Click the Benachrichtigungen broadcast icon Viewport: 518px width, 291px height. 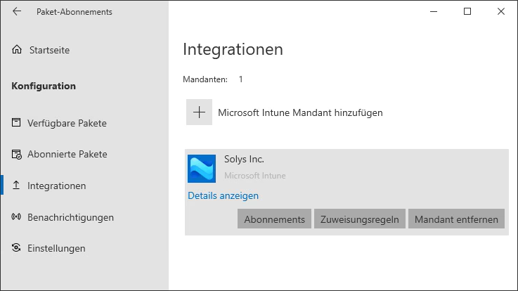point(17,217)
